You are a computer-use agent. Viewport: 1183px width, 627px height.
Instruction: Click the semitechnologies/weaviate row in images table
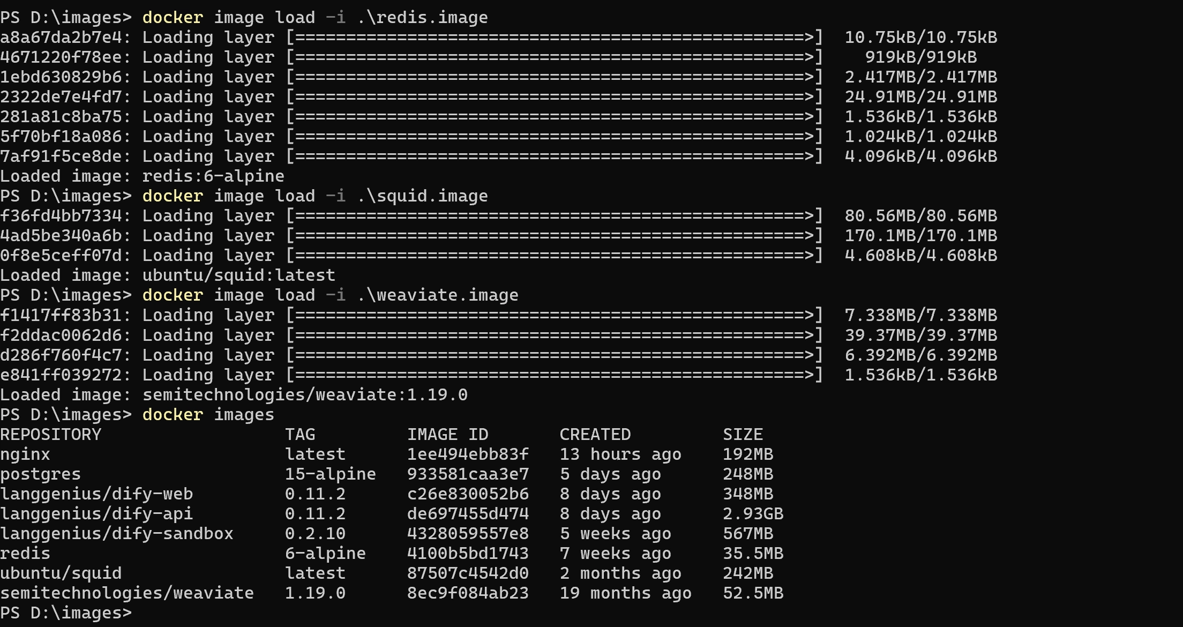tap(127, 593)
